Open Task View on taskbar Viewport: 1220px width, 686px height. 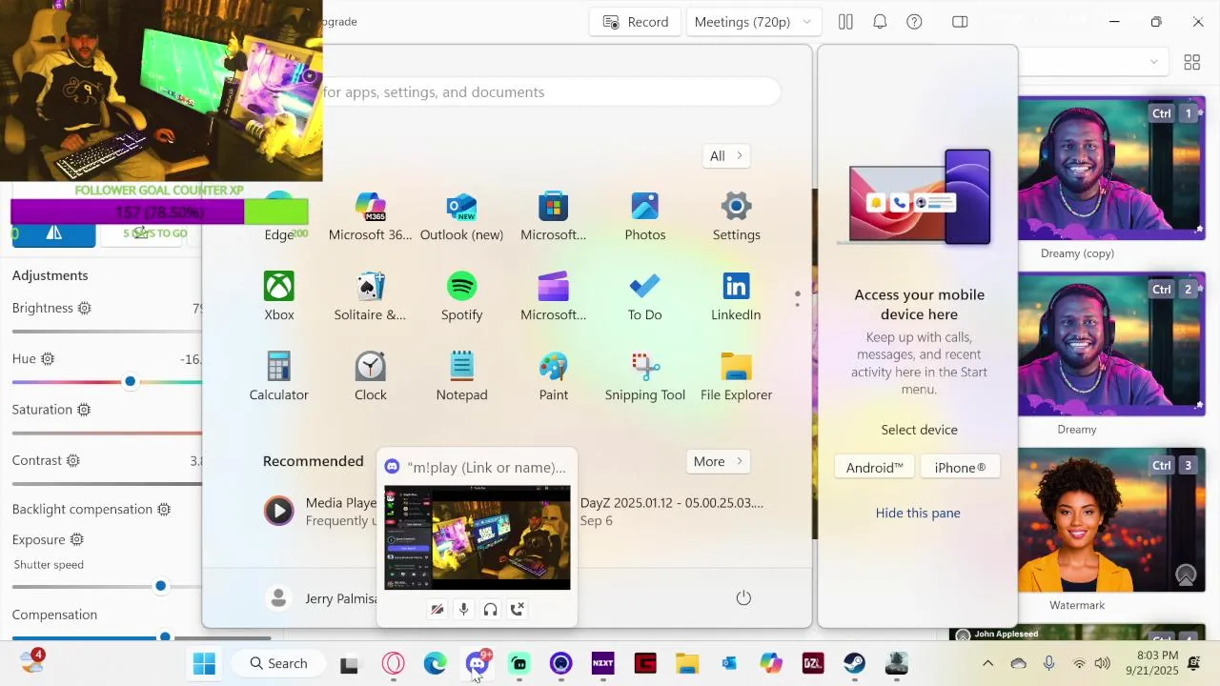(x=349, y=664)
